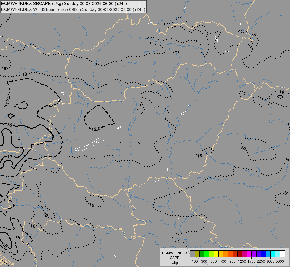The height and width of the screenshot is (267, 290).
Task: Pick the dark red legend swatch
Action: 240,254
